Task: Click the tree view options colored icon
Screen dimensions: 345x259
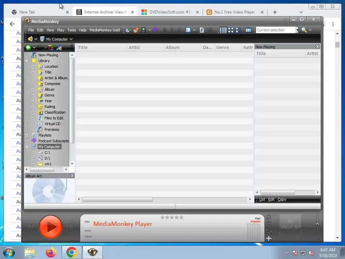Action: click(x=51, y=47)
